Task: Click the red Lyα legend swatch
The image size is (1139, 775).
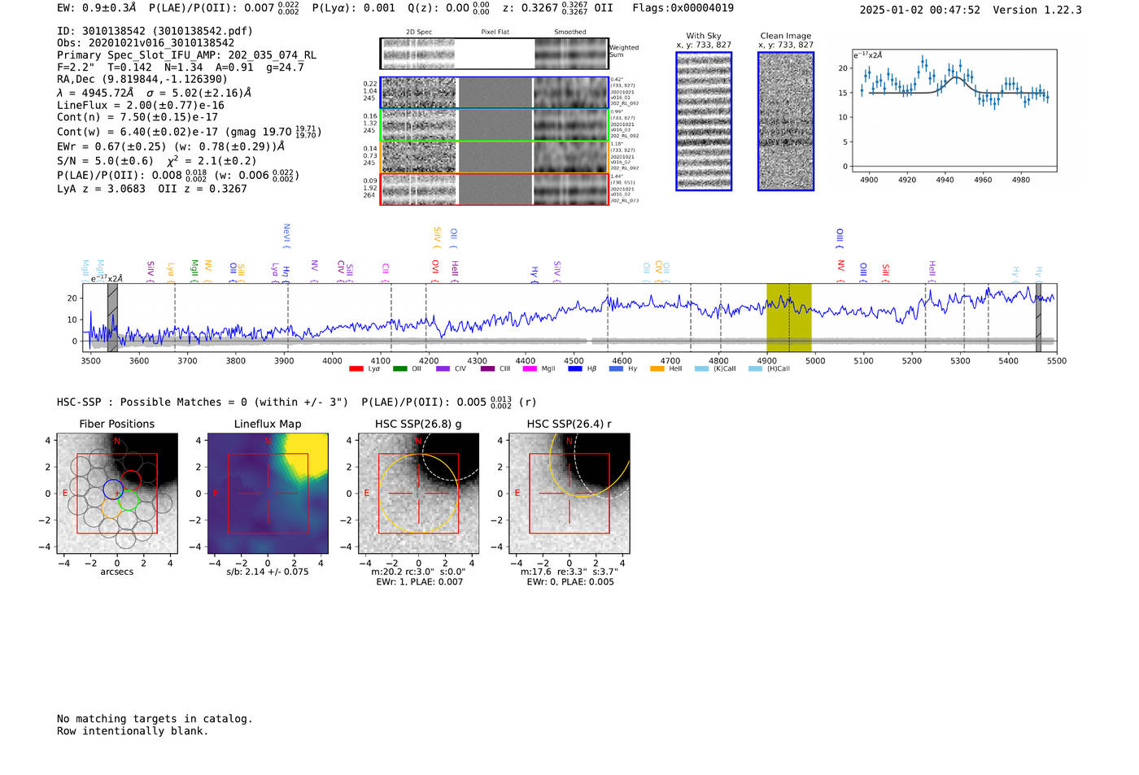Action: [356, 369]
